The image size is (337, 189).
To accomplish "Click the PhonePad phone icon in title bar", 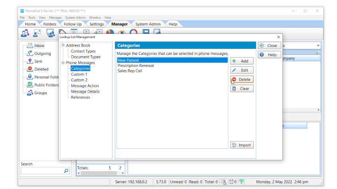I will pos(22,11).
